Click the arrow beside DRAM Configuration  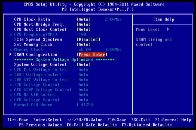pyautogui.click(x=11, y=54)
